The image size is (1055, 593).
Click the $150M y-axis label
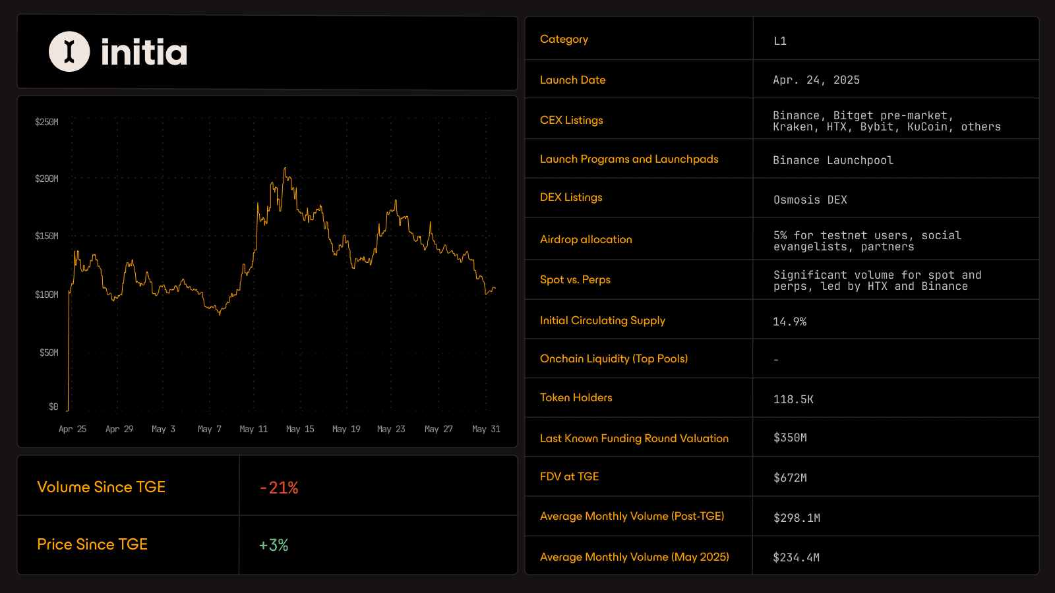47,236
